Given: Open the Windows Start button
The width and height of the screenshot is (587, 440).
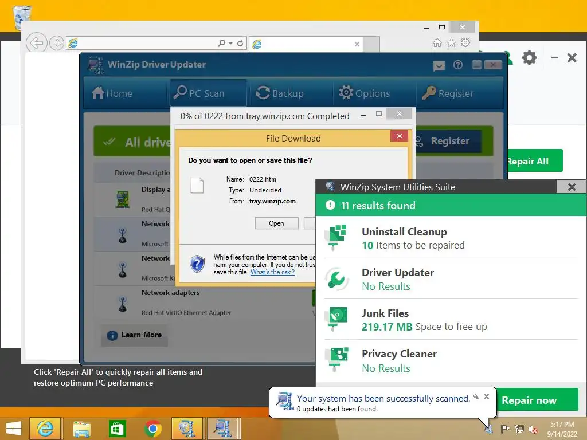Looking at the screenshot, I should tap(14, 429).
